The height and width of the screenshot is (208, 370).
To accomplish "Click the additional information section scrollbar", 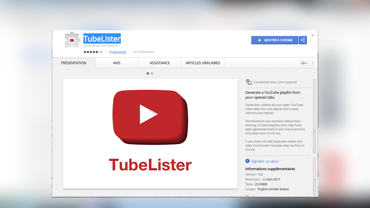I will click(x=314, y=168).
